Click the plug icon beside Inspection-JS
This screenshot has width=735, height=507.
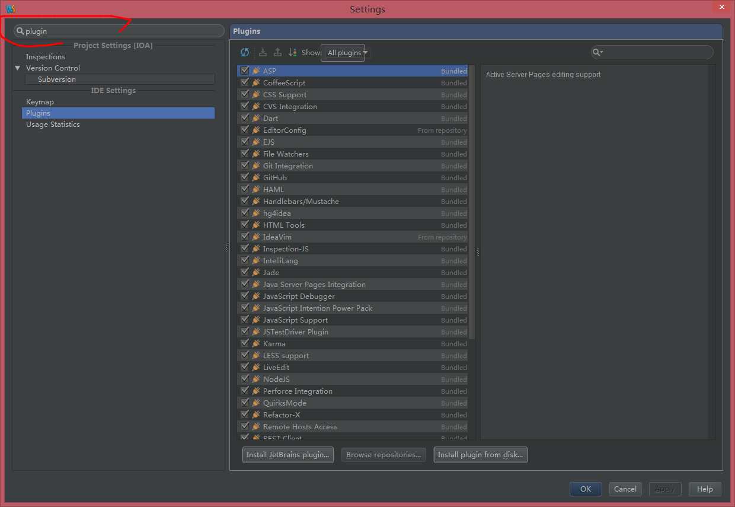(256, 248)
